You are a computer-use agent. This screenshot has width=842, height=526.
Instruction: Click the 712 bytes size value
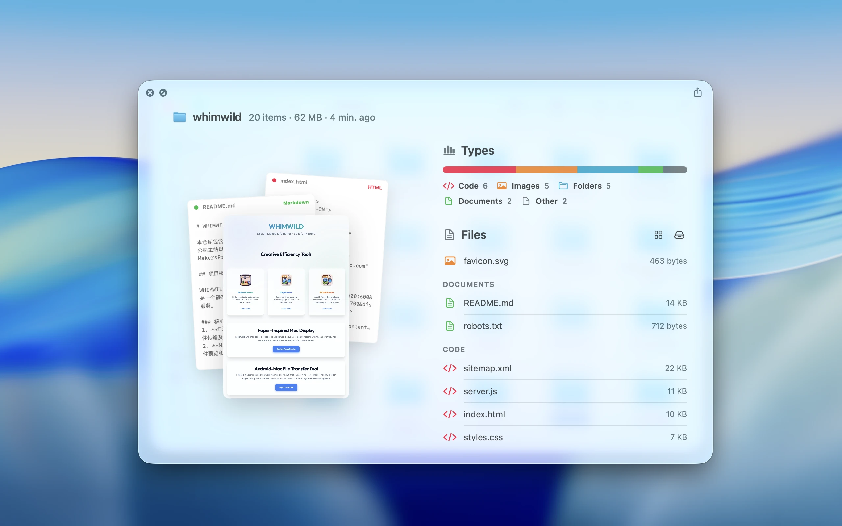tap(669, 326)
